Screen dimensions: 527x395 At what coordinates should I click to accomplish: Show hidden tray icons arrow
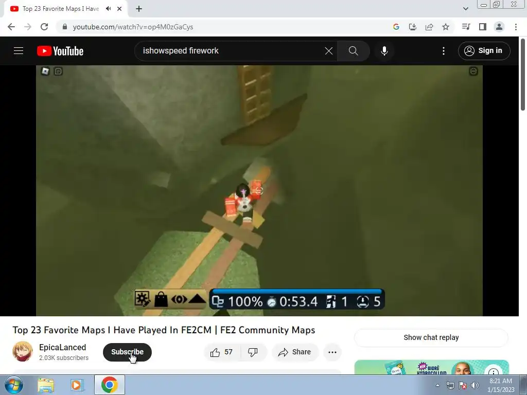tap(437, 386)
